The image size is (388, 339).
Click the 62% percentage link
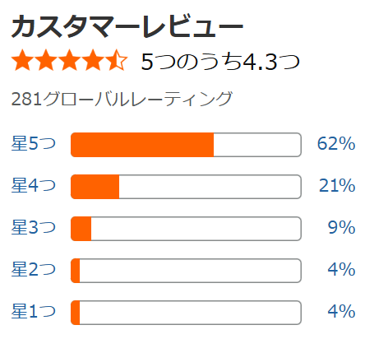[336, 143]
